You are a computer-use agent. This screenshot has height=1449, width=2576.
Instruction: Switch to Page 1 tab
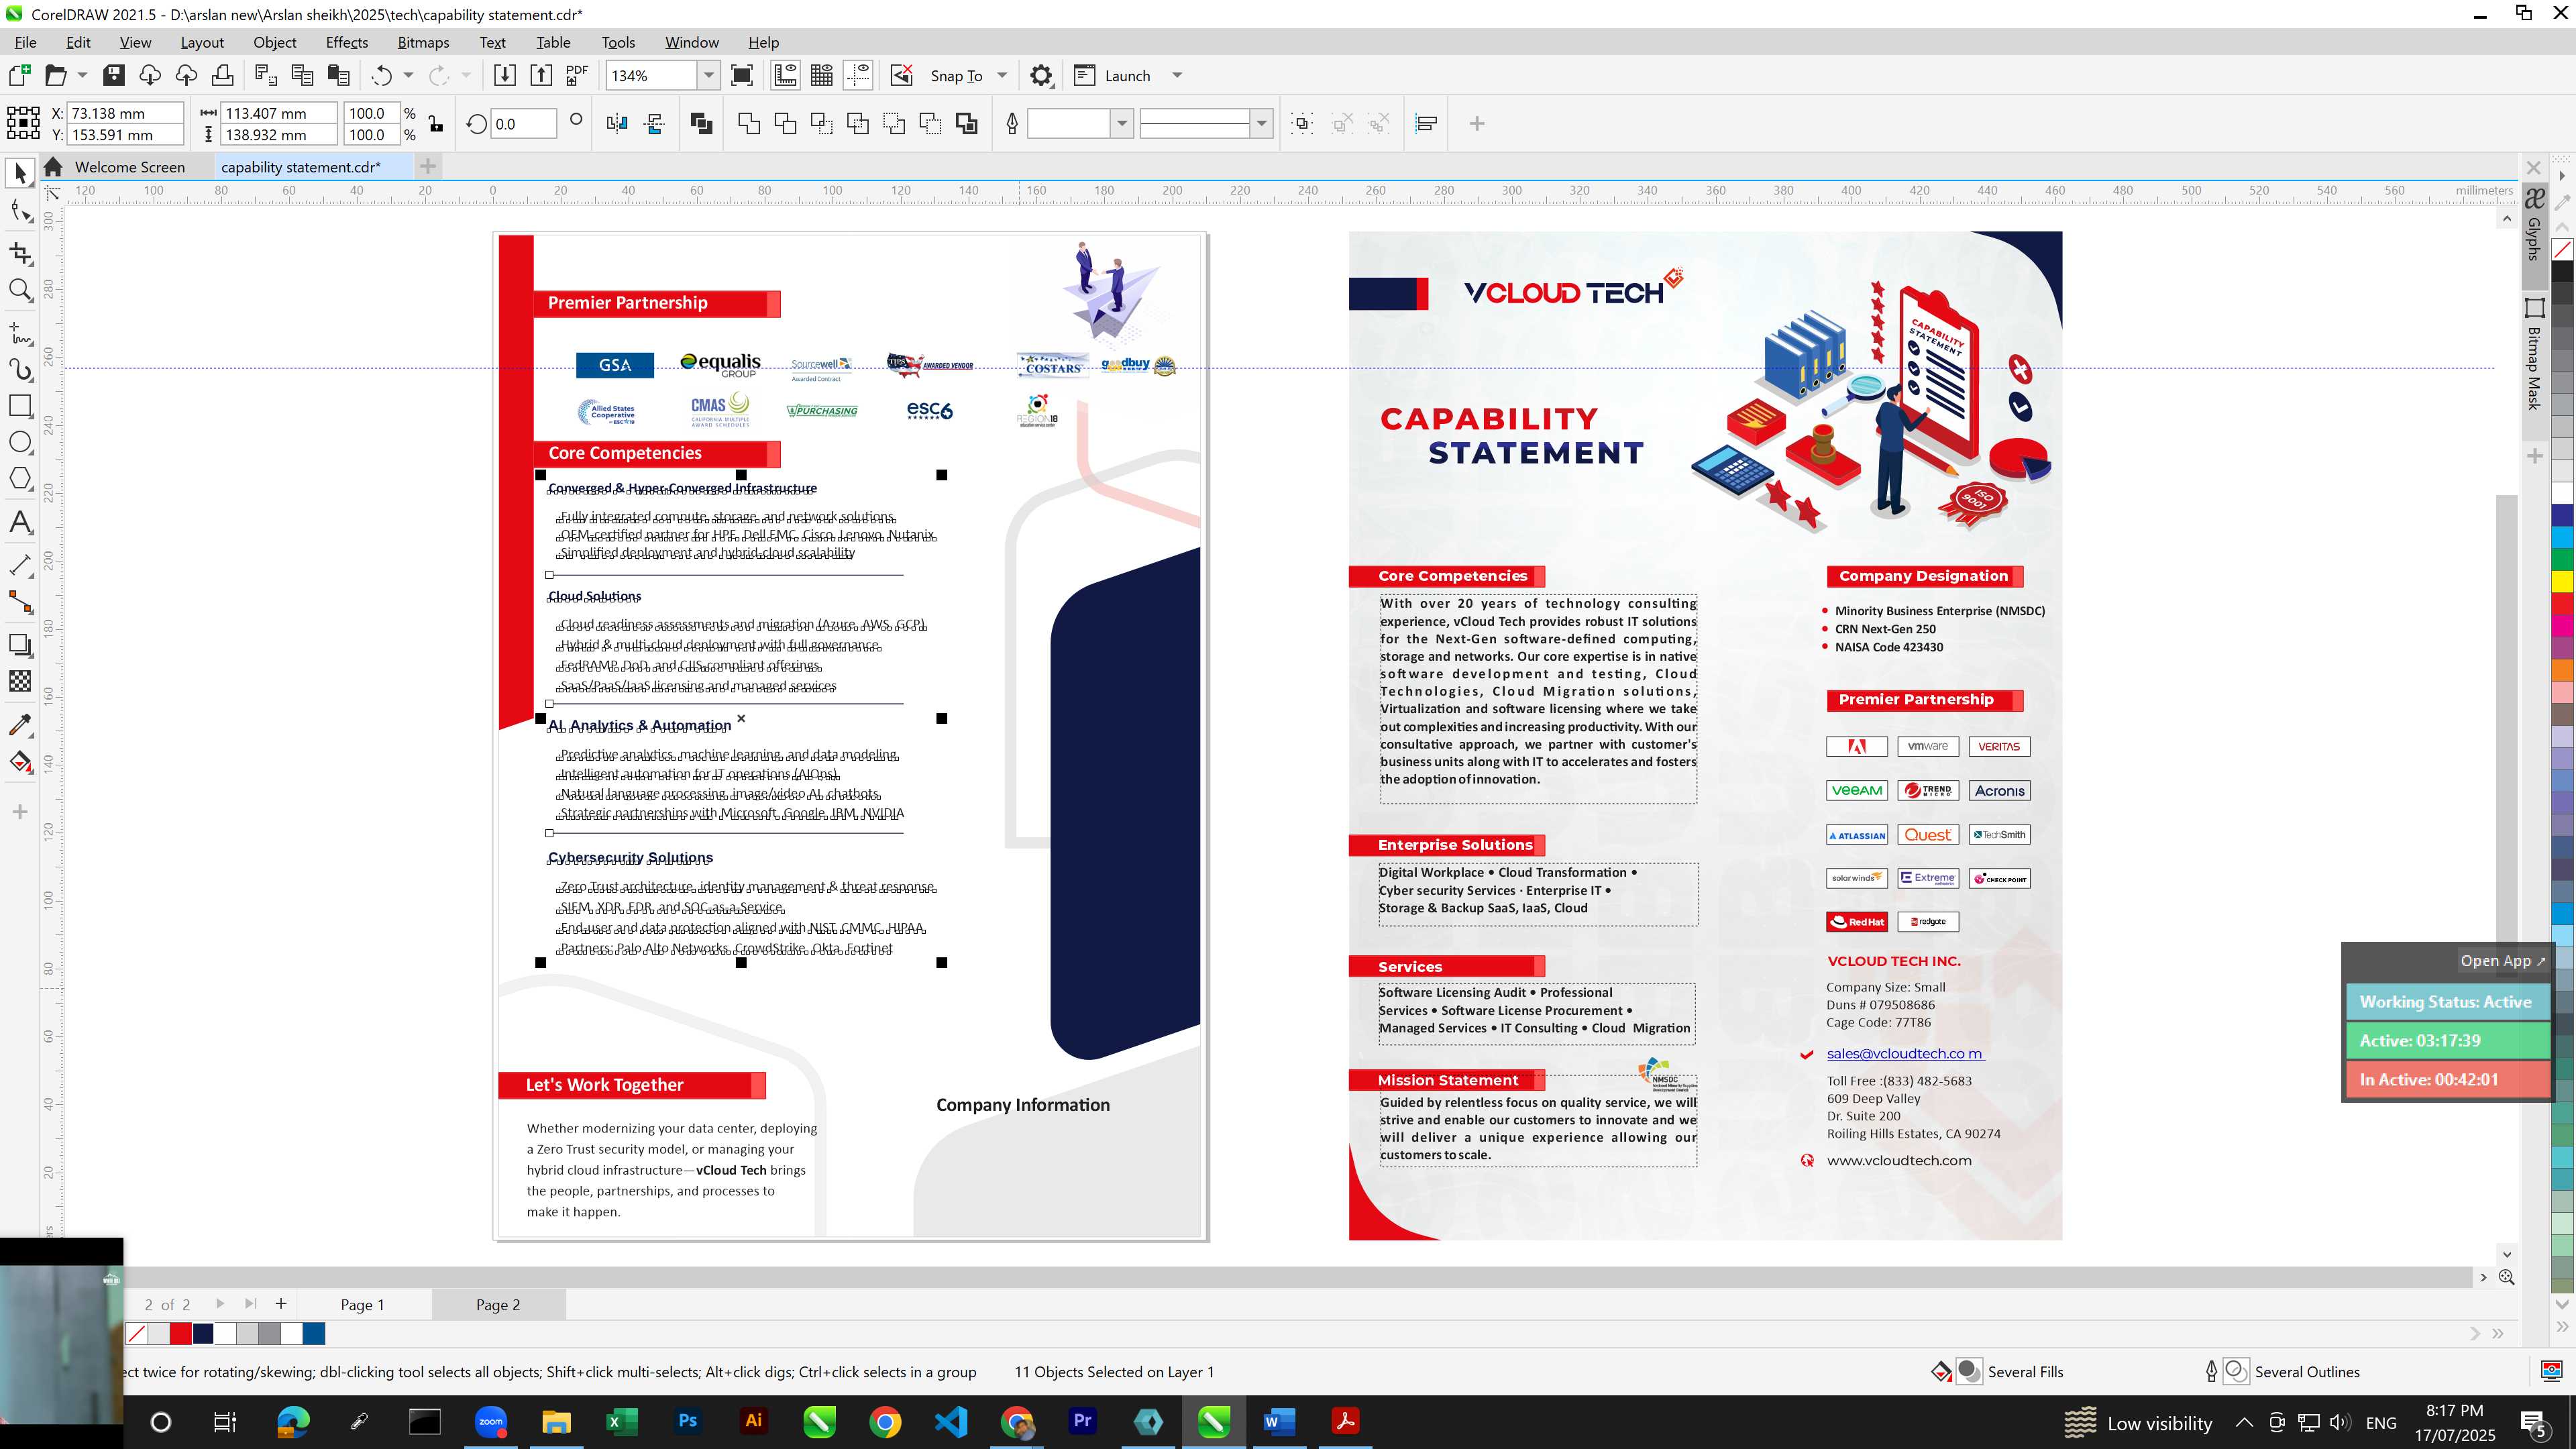362,1304
